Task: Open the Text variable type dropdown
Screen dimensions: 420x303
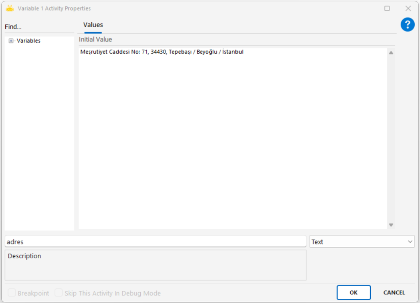Action: click(362, 242)
